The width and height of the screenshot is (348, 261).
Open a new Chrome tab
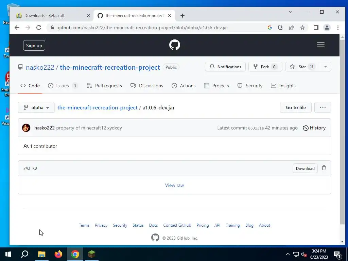[182, 16]
